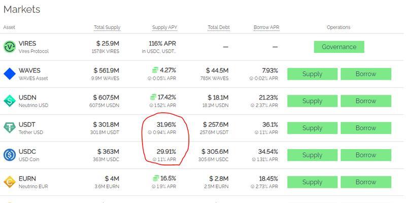Click the small icon before EURN borrow 2.73% APR
This screenshot has width=406, height=203.
tap(252, 186)
